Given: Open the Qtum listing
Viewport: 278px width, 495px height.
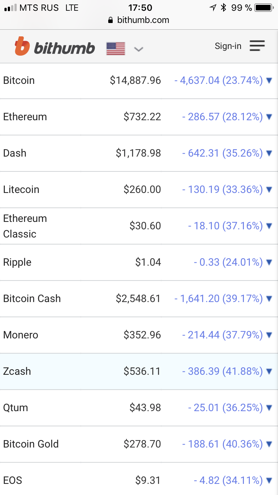Looking at the screenshot, I should [x=16, y=407].
